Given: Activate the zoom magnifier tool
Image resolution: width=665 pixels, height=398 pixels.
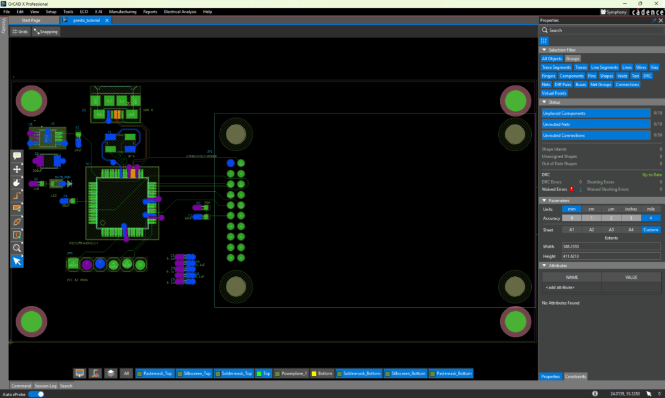Looking at the screenshot, I should [x=18, y=248].
